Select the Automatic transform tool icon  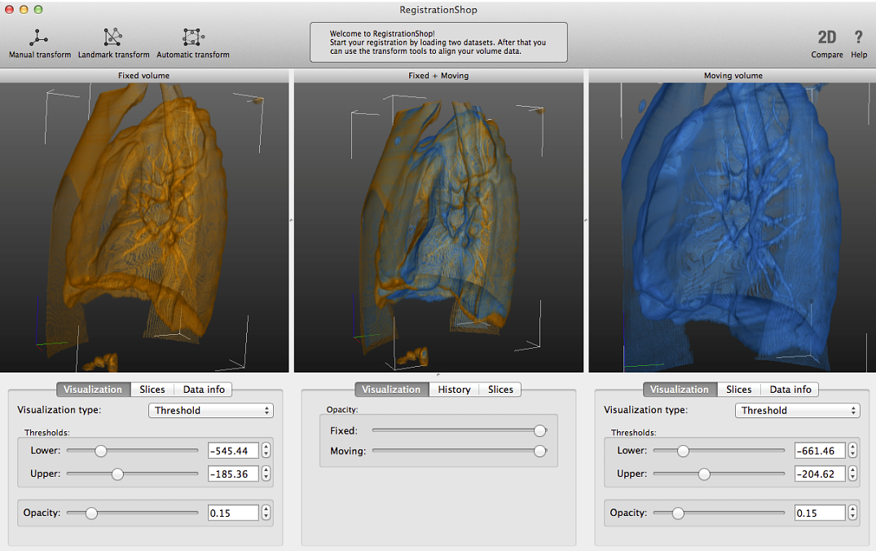click(x=192, y=37)
